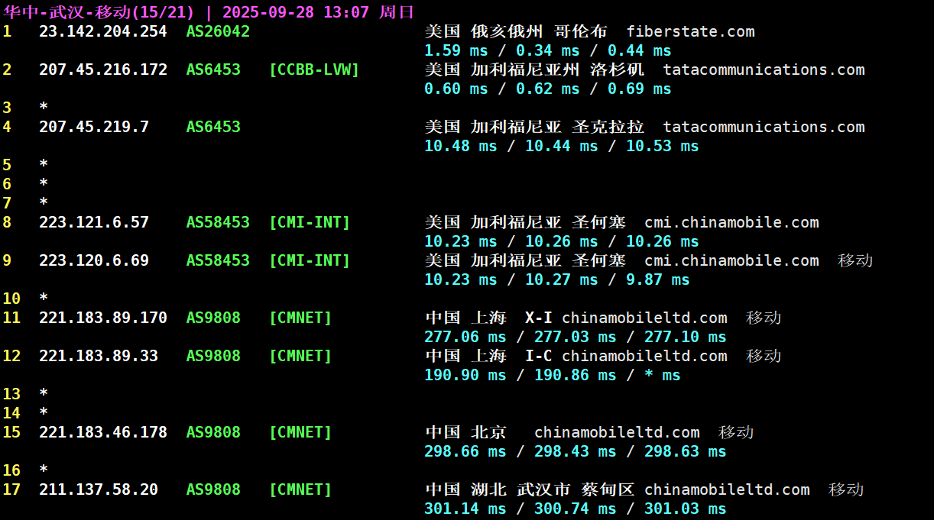
Task: Click the asterisk on hop 3
Action: (44, 108)
